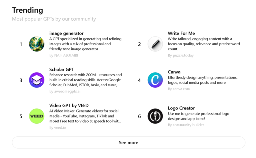Screen dimensions: 256x158
Task: Click the By veed.io author text
Action: 58,127
